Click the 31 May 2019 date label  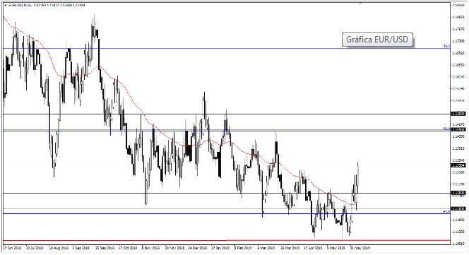click(x=361, y=248)
